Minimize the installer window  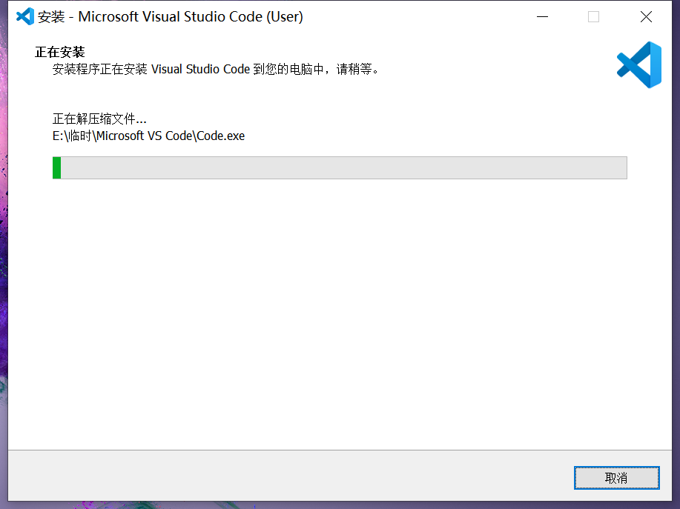click(542, 16)
